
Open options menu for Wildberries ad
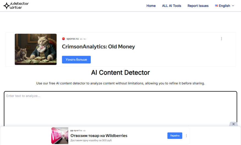tap(186, 136)
